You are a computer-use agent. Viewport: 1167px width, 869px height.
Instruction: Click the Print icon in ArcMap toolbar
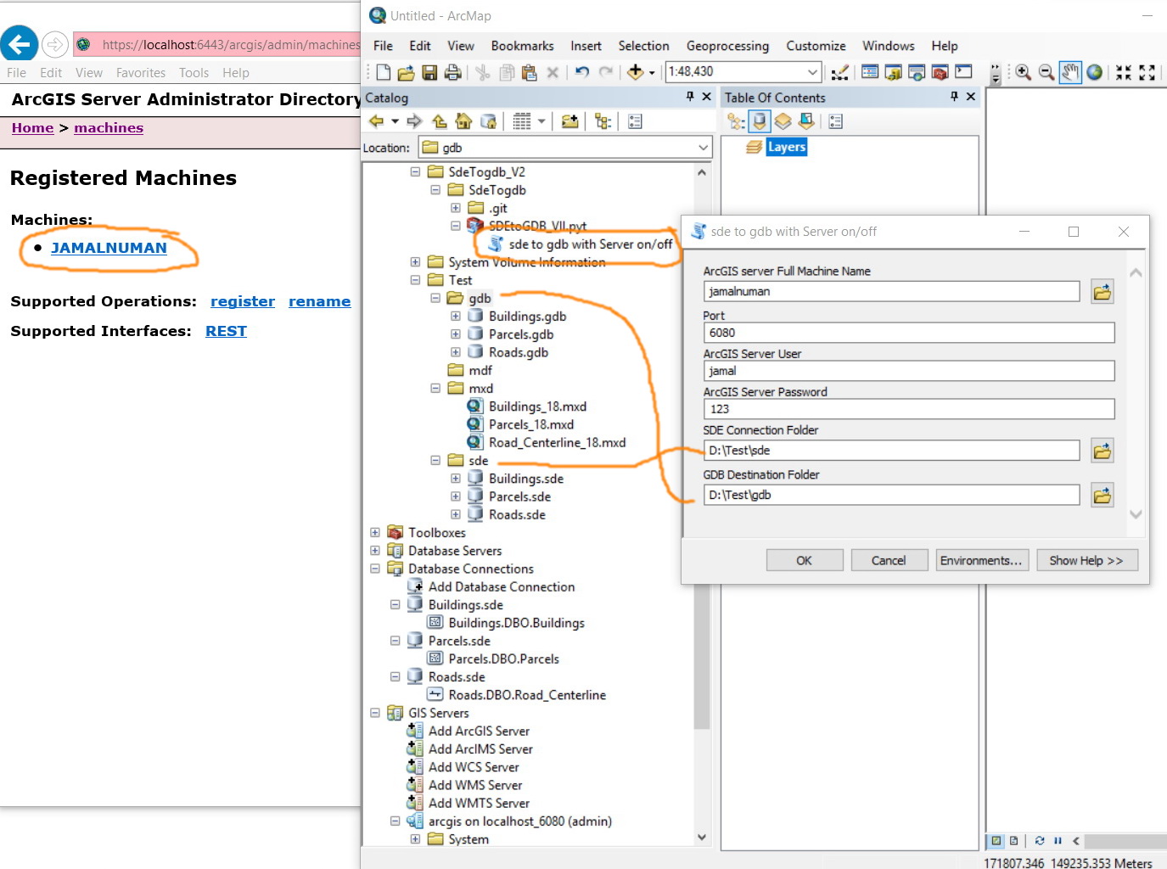(453, 72)
